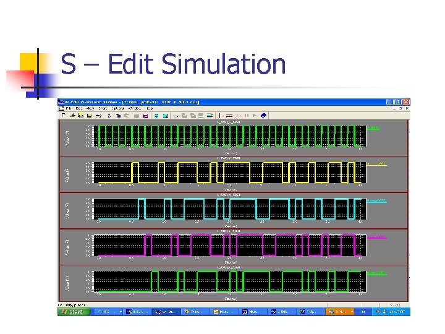
Task: Click the New file toolbar icon
Action: pyautogui.click(x=64, y=116)
